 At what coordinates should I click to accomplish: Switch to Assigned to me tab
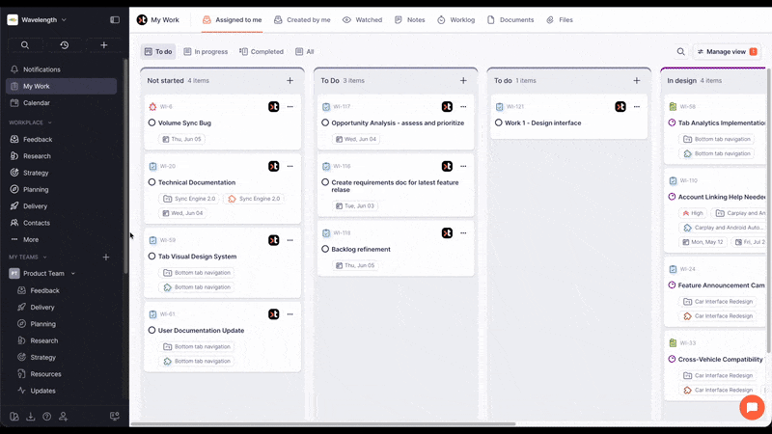(x=232, y=20)
